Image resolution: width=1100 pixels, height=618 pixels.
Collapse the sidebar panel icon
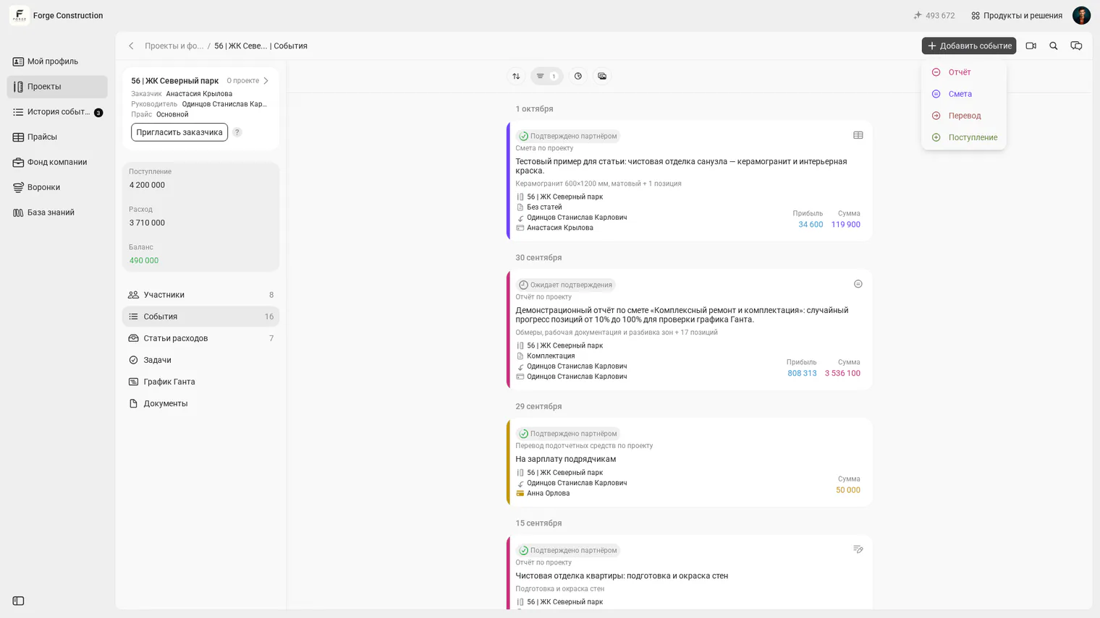[19, 601]
